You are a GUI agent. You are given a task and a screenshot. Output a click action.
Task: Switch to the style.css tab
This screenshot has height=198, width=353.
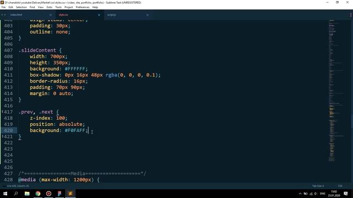pyautogui.click(x=63, y=15)
